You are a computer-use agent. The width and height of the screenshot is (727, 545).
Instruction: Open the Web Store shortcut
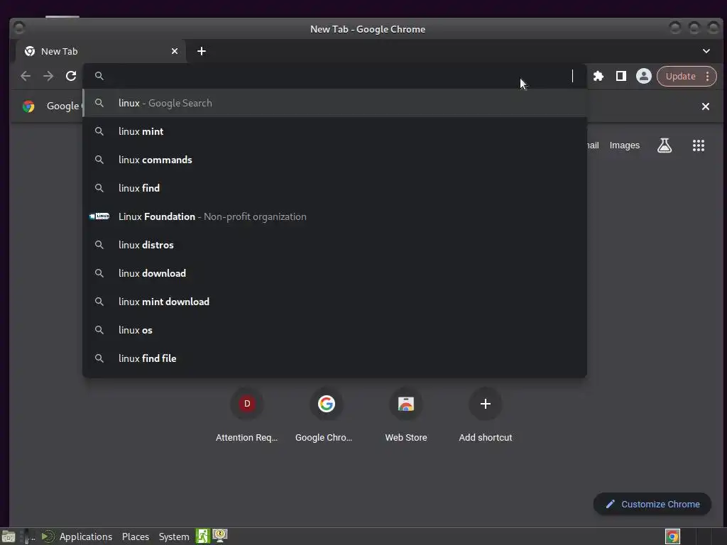405,415
